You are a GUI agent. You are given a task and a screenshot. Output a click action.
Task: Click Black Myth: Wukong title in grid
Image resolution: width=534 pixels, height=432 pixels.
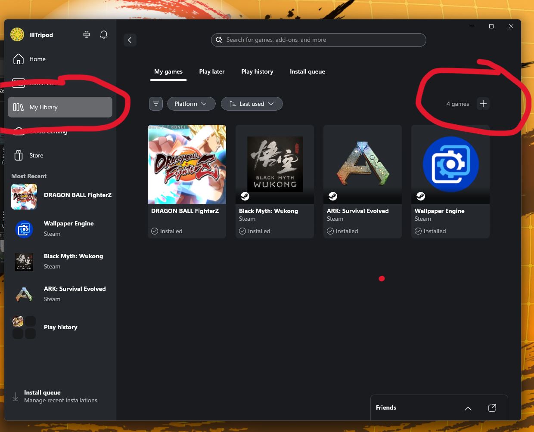(x=269, y=211)
